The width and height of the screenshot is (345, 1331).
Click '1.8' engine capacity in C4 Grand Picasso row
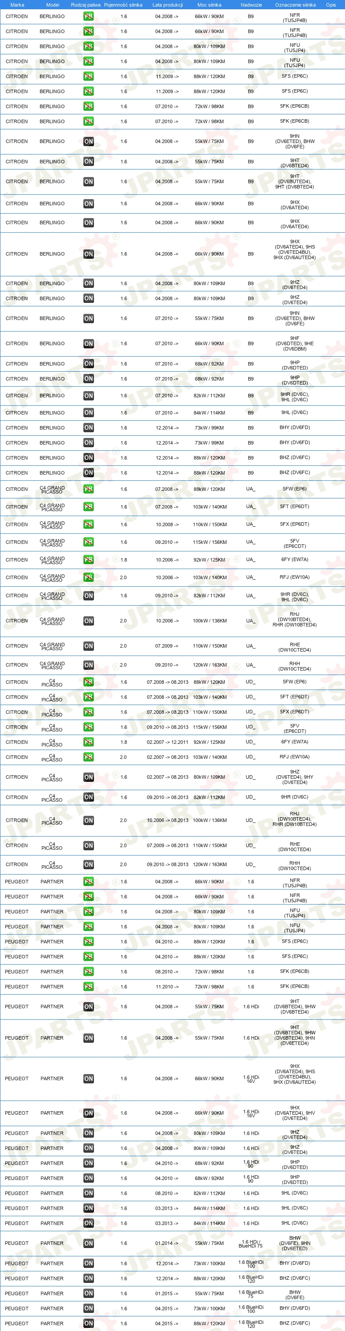(x=123, y=560)
